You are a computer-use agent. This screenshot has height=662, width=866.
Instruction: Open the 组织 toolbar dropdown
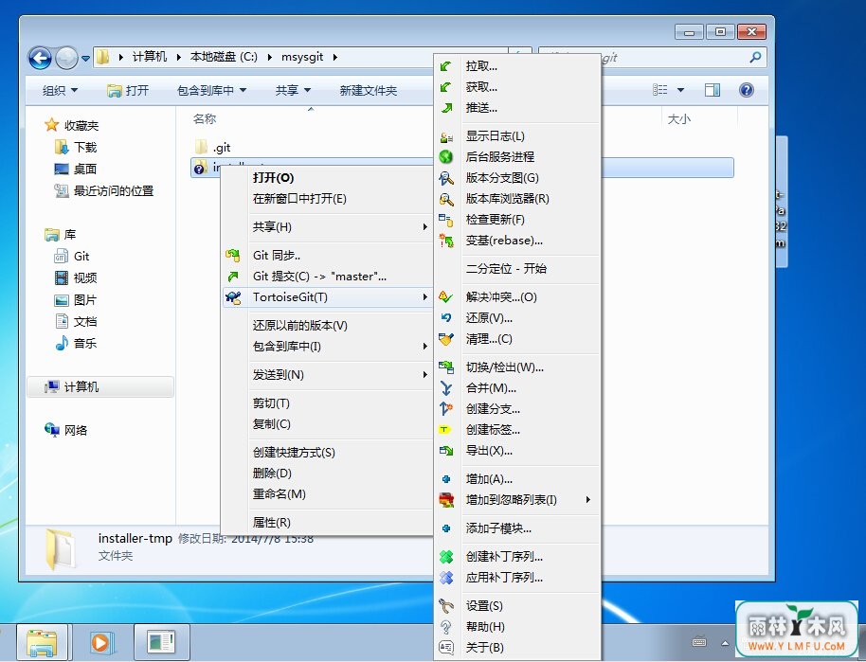60,91
